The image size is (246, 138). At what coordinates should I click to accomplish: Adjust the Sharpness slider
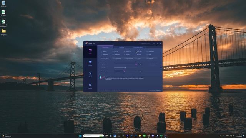tap(125, 71)
